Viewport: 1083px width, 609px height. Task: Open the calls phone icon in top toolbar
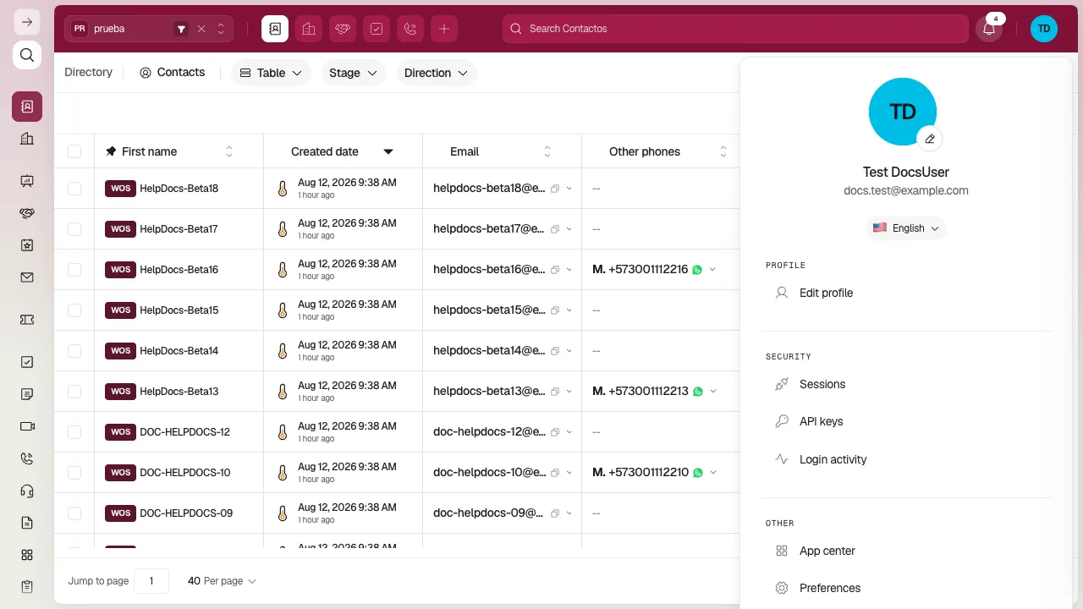pos(410,29)
